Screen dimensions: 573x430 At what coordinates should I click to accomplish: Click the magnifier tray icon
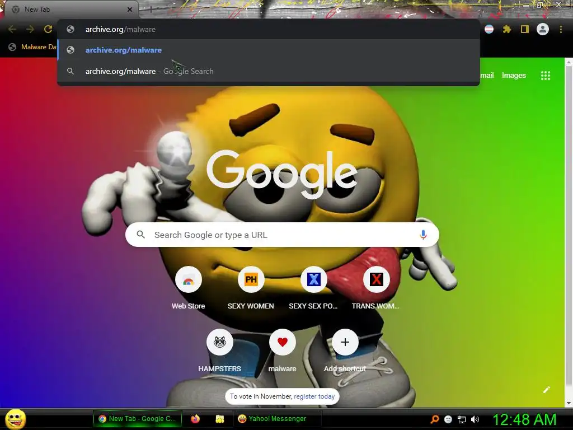pos(434,419)
